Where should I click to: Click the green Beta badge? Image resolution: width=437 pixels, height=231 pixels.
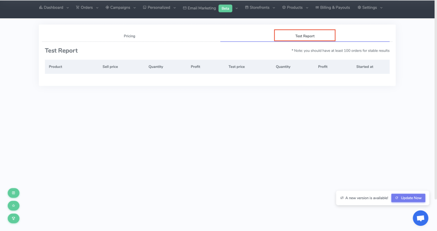click(x=225, y=9)
